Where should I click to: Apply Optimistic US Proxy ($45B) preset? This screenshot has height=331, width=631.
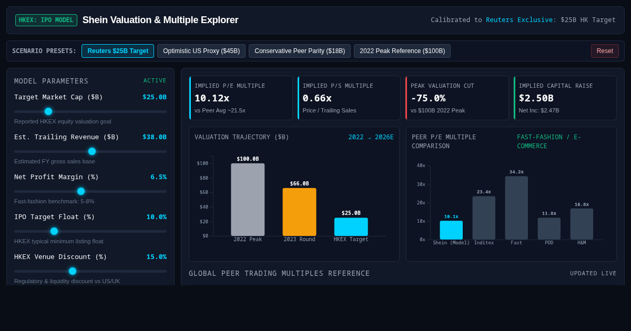201,51
